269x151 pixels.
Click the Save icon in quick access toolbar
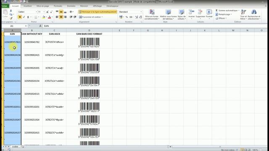[5, 2]
